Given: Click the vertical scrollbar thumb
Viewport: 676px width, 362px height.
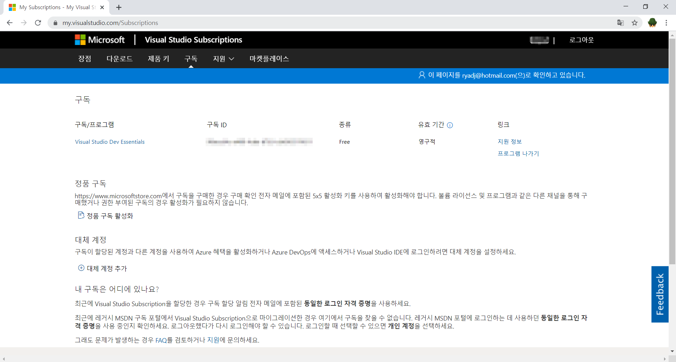Looking at the screenshot, I should (x=672, y=151).
